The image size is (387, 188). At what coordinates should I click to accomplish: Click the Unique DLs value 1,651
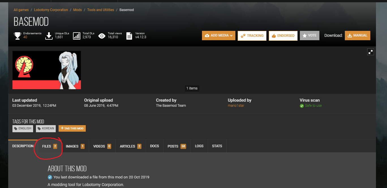tap(59, 37)
